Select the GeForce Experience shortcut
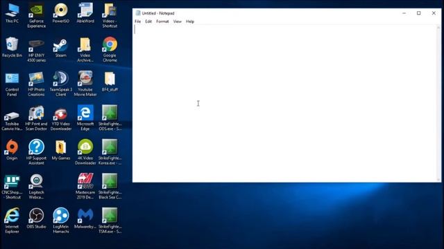 [x=36, y=15]
